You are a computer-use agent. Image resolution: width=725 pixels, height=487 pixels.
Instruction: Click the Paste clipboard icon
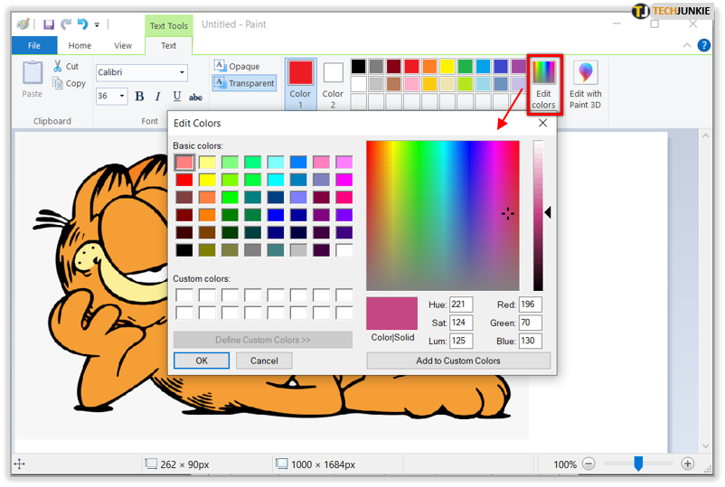(x=33, y=73)
